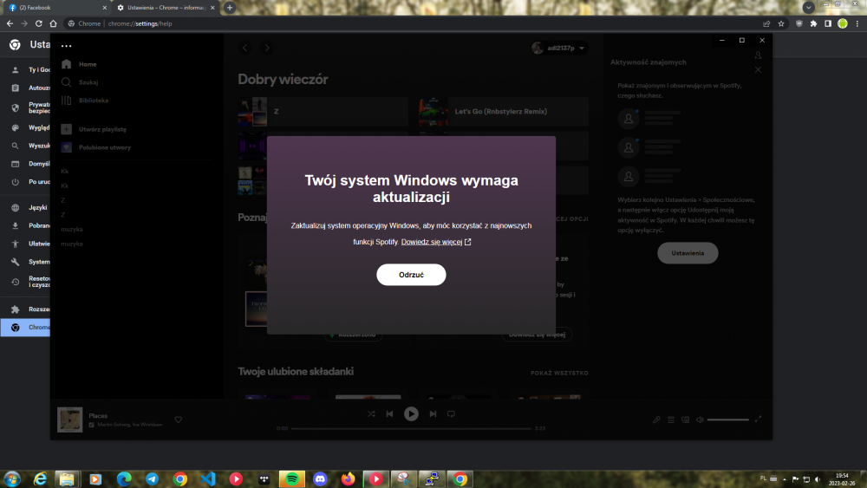Click the Chrome address bar
The width and height of the screenshot is (867, 488).
point(412,23)
